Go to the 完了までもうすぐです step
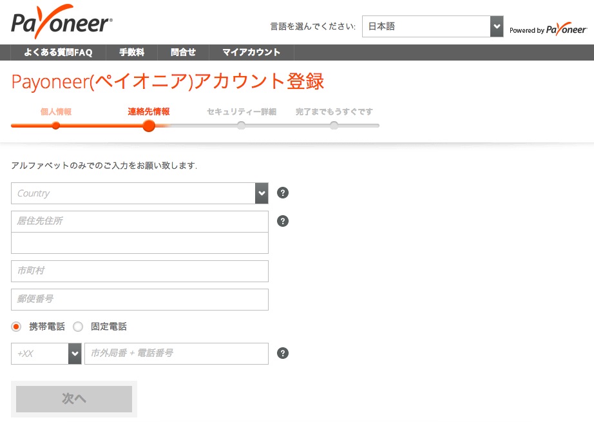This screenshot has width=594, height=422. (334, 111)
